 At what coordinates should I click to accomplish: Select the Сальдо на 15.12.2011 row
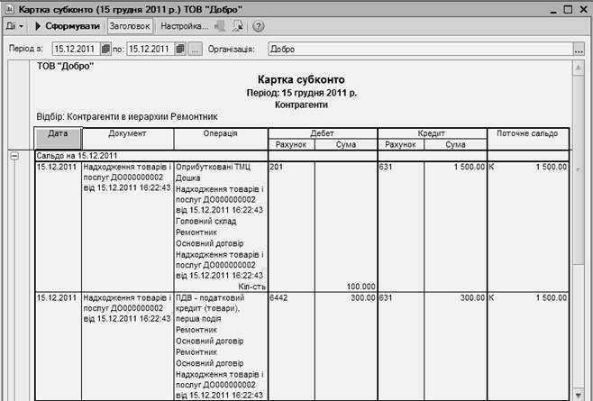point(302,156)
